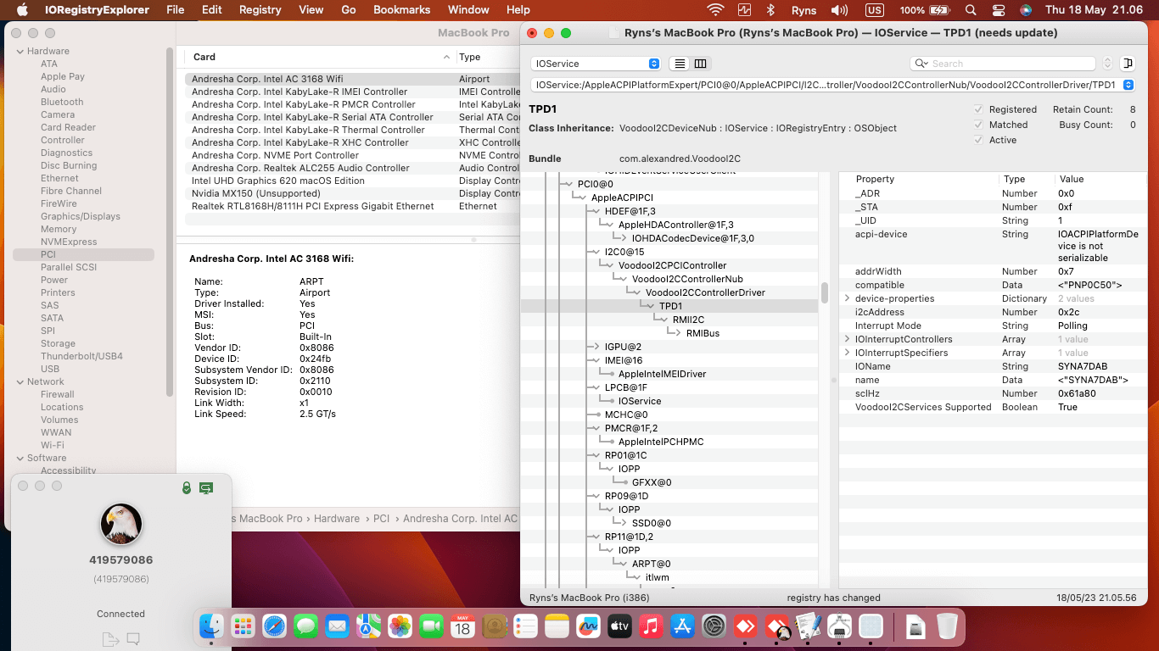Click the green monitor icon in AnyDesk window
This screenshot has width=1159, height=651.
206,488
